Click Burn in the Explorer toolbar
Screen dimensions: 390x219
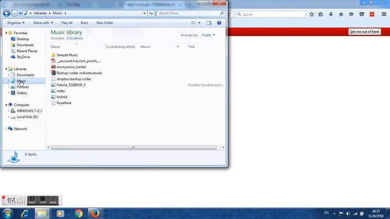click(x=84, y=23)
